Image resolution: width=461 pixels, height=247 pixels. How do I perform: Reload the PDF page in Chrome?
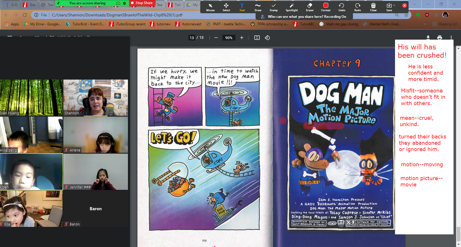click(25, 15)
